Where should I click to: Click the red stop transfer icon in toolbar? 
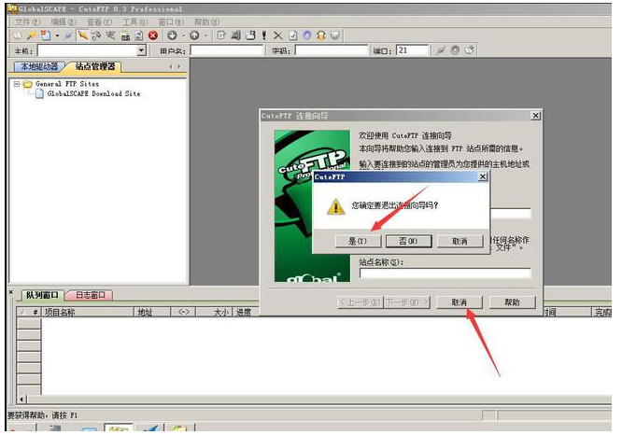coord(152,35)
